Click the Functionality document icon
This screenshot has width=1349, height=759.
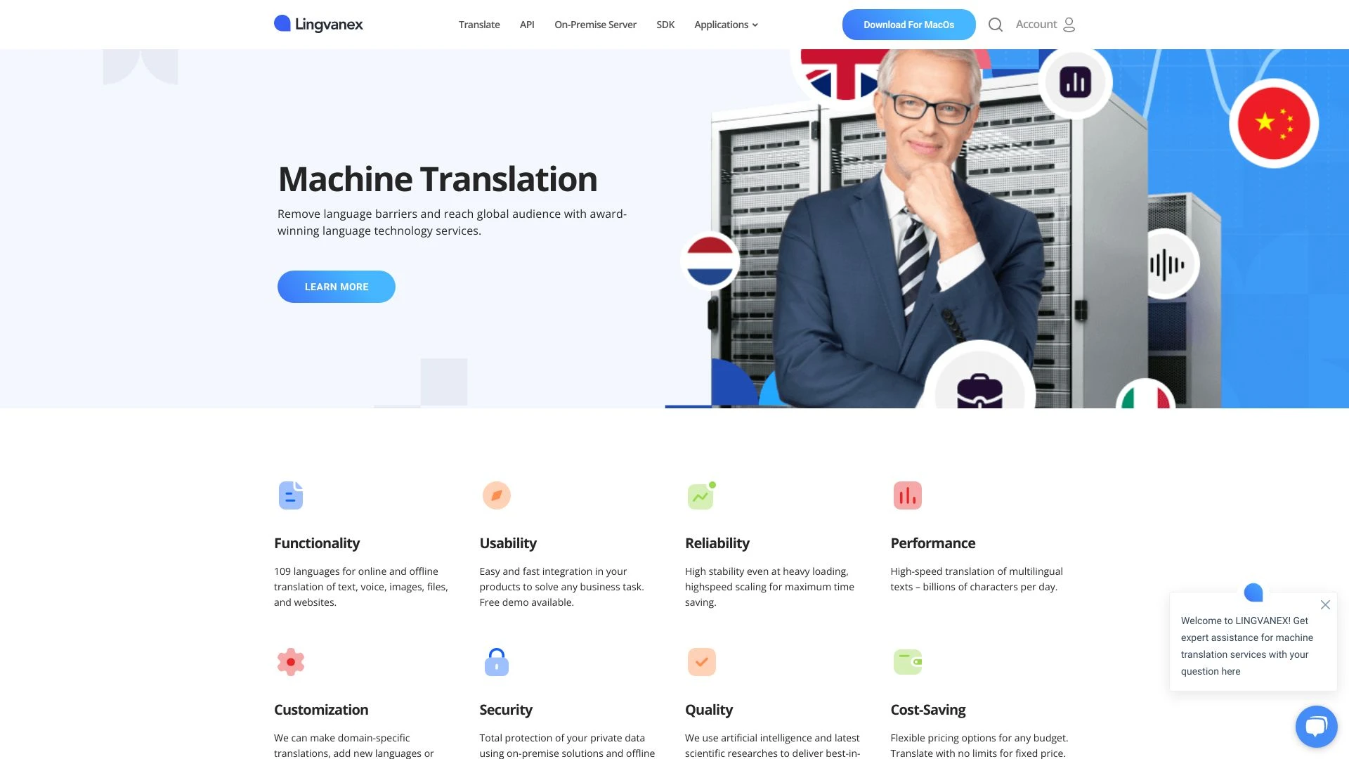(290, 495)
